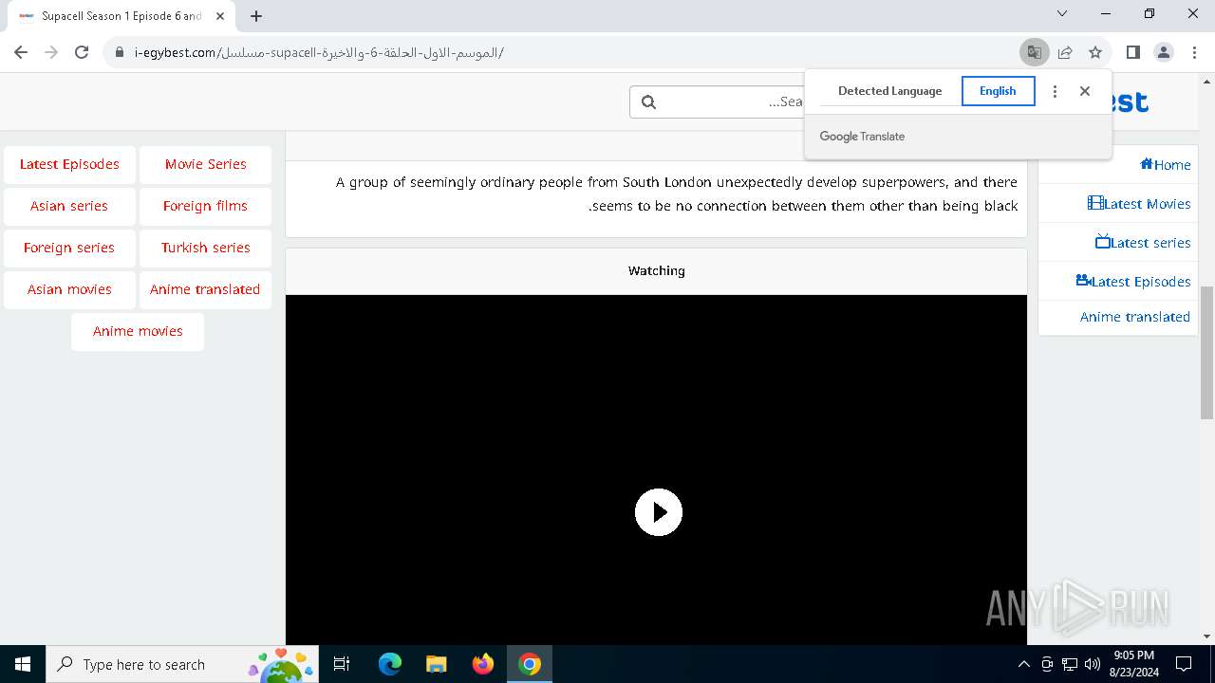Go forward to next page

pos(51,52)
